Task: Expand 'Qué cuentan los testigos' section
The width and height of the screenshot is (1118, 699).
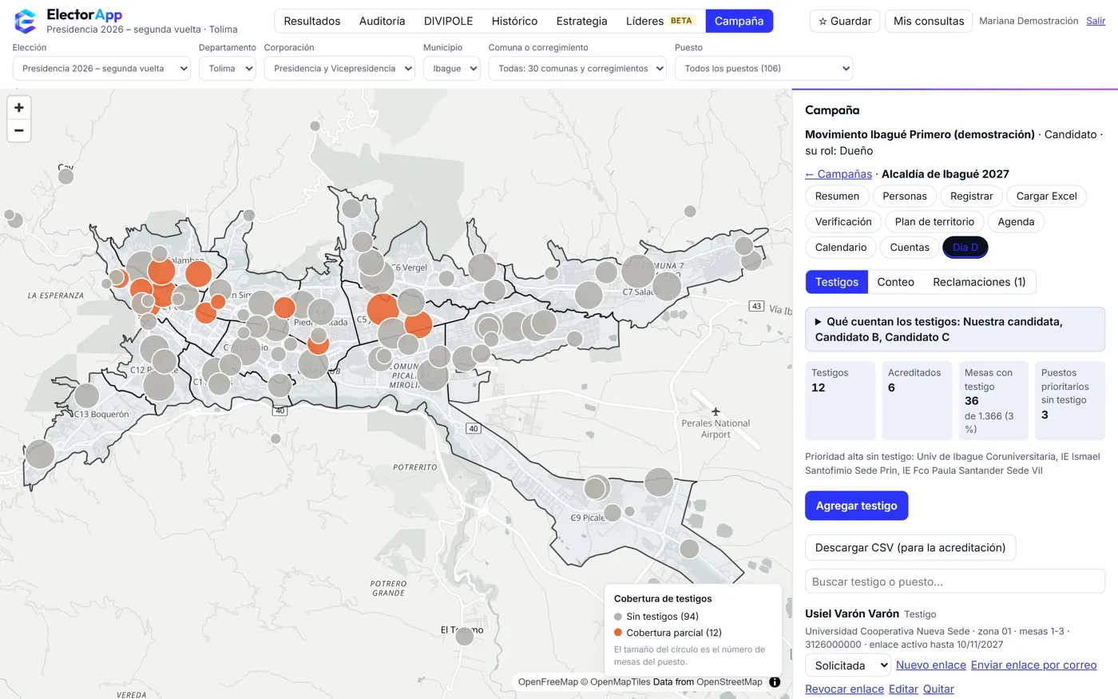Action: (955, 329)
